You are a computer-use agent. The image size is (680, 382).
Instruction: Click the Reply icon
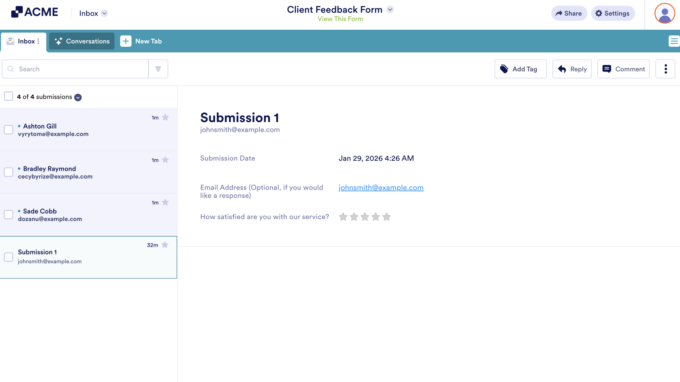click(572, 69)
